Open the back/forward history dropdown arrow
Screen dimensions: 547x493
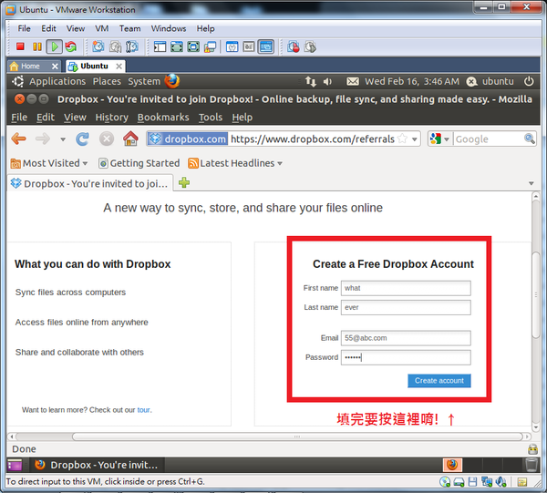[x=63, y=139]
